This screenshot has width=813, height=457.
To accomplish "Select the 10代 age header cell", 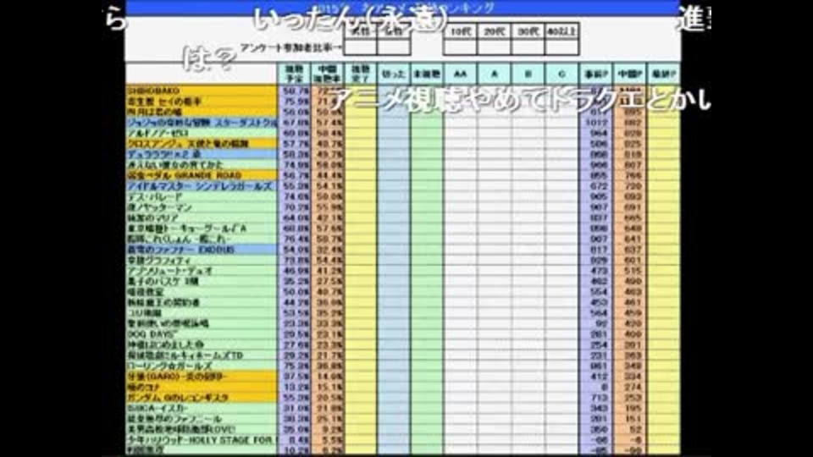I will pyautogui.click(x=460, y=31).
